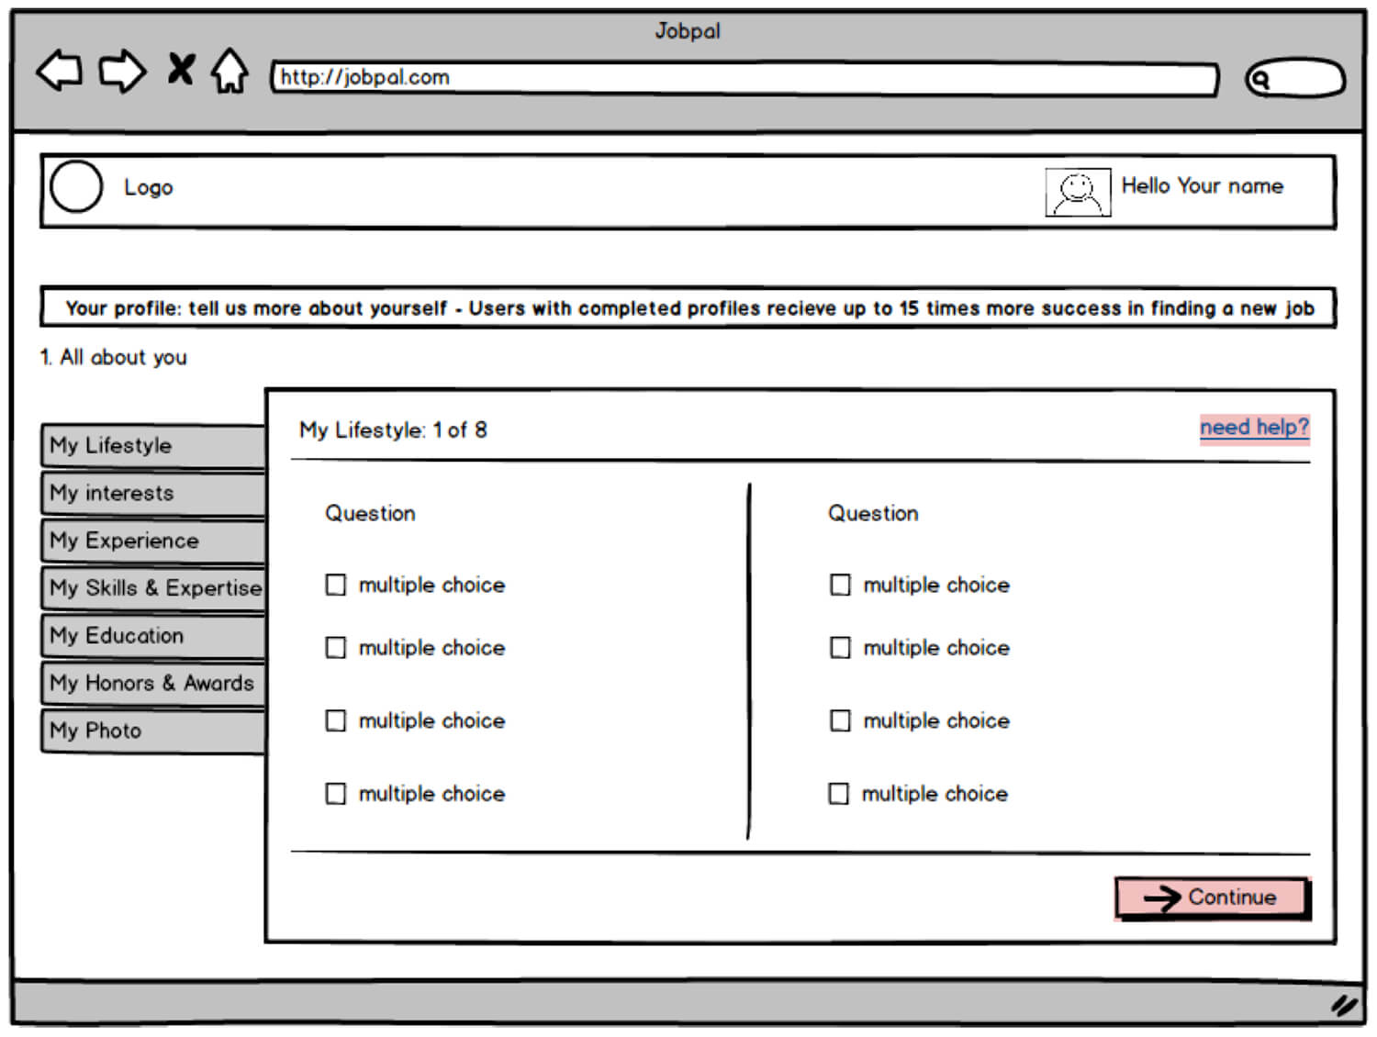Open the "need help?" link
The image size is (1377, 1037).
pyautogui.click(x=1254, y=428)
